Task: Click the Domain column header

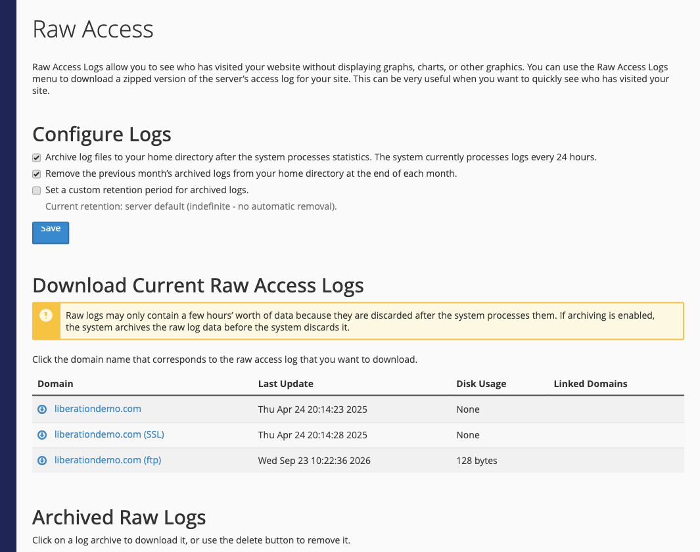Action: (55, 384)
